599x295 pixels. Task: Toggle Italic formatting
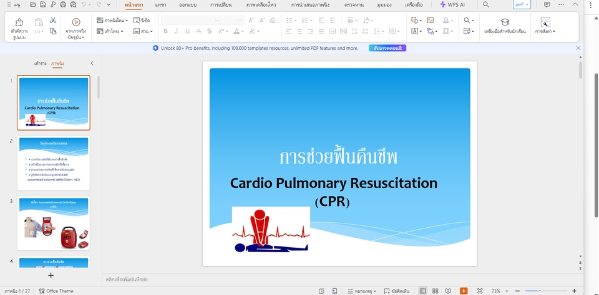click(177, 31)
